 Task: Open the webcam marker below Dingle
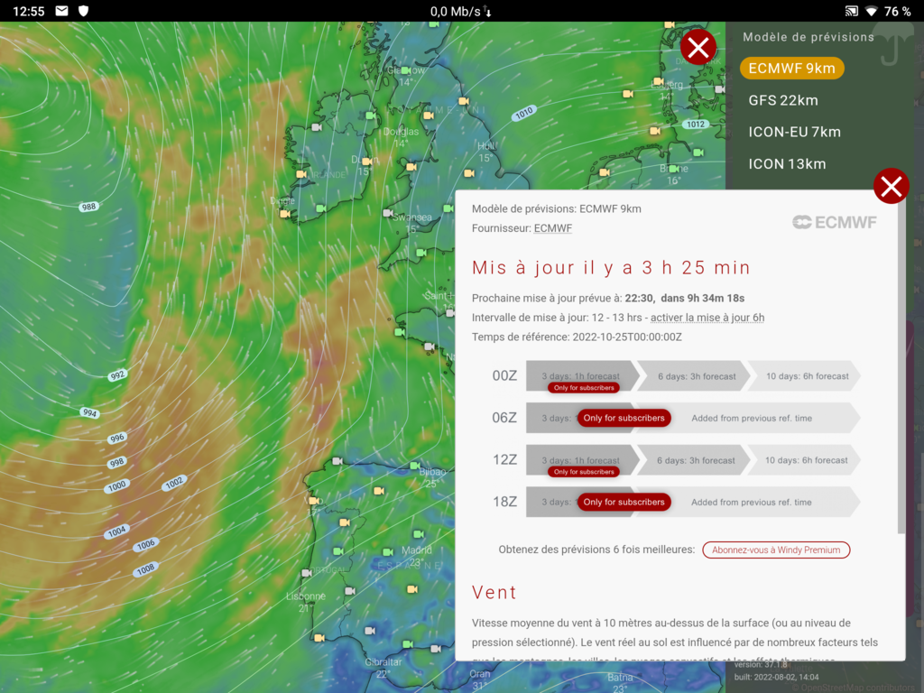click(x=284, y=213)
